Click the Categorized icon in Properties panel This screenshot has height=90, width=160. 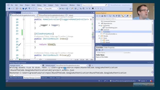click(x=97, y=50)
